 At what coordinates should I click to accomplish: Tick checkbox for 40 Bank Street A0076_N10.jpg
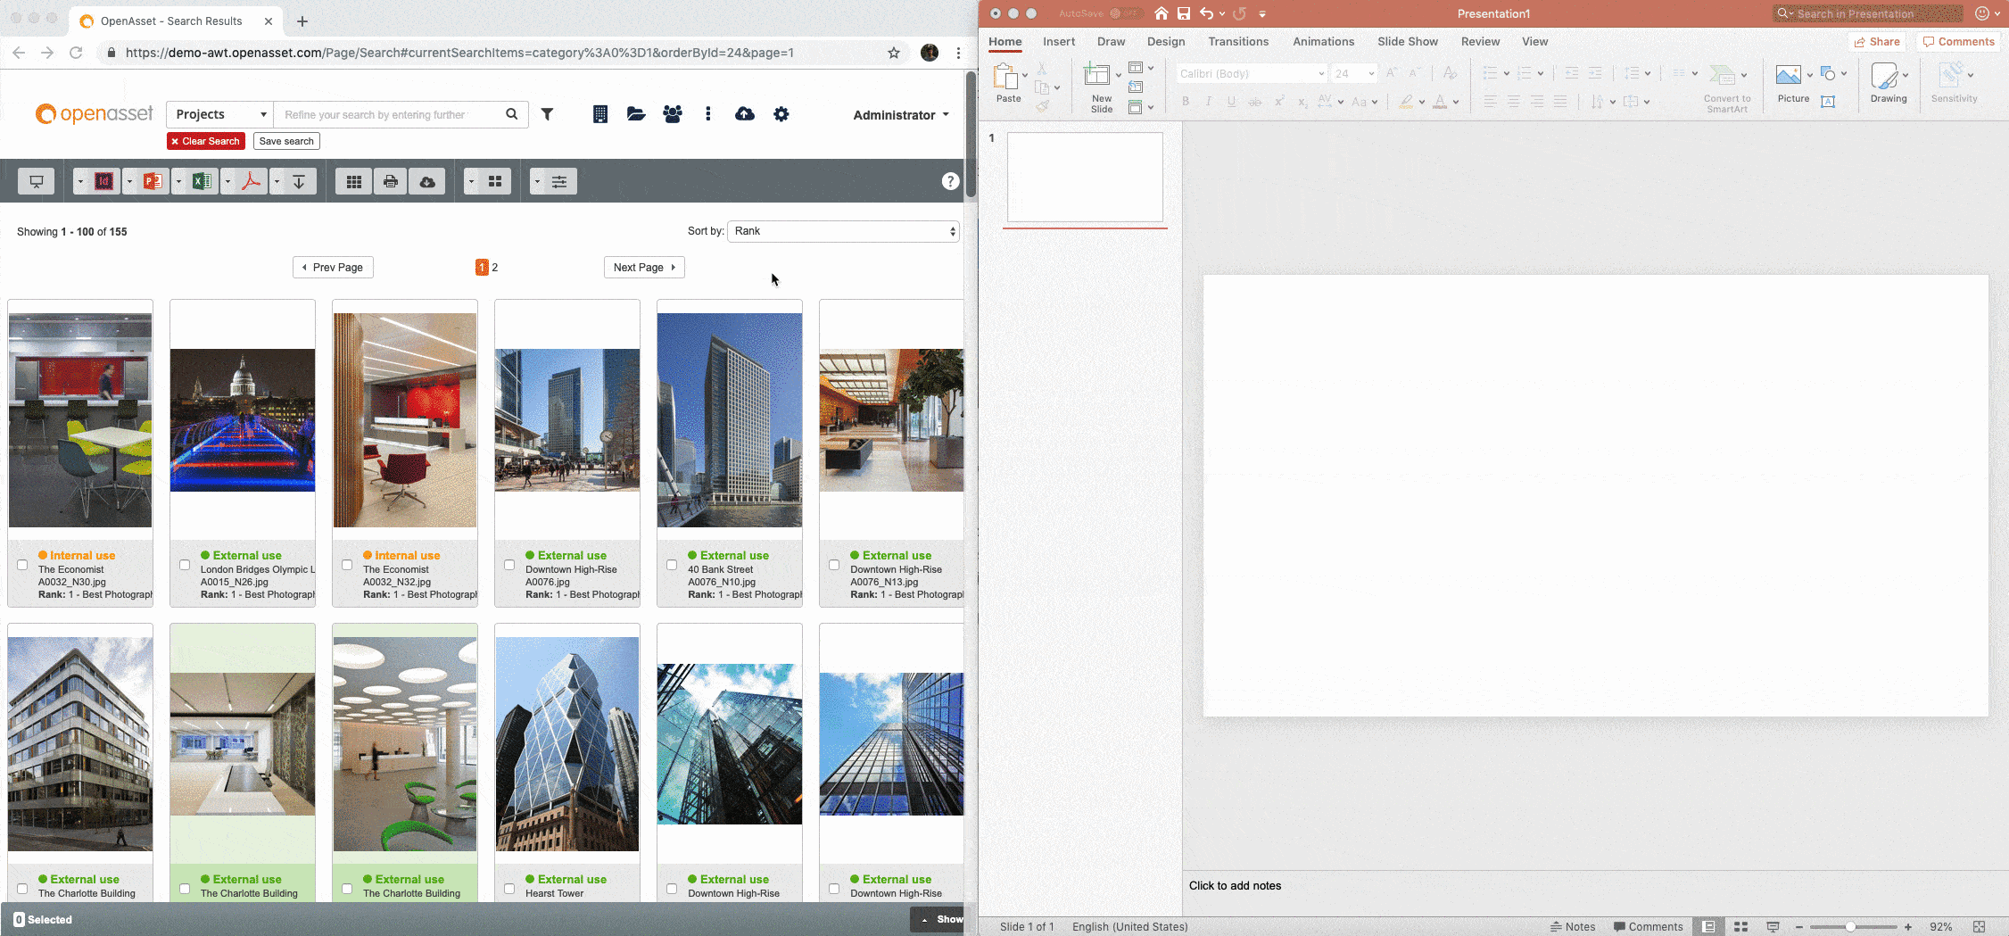[x=672, y=565]
